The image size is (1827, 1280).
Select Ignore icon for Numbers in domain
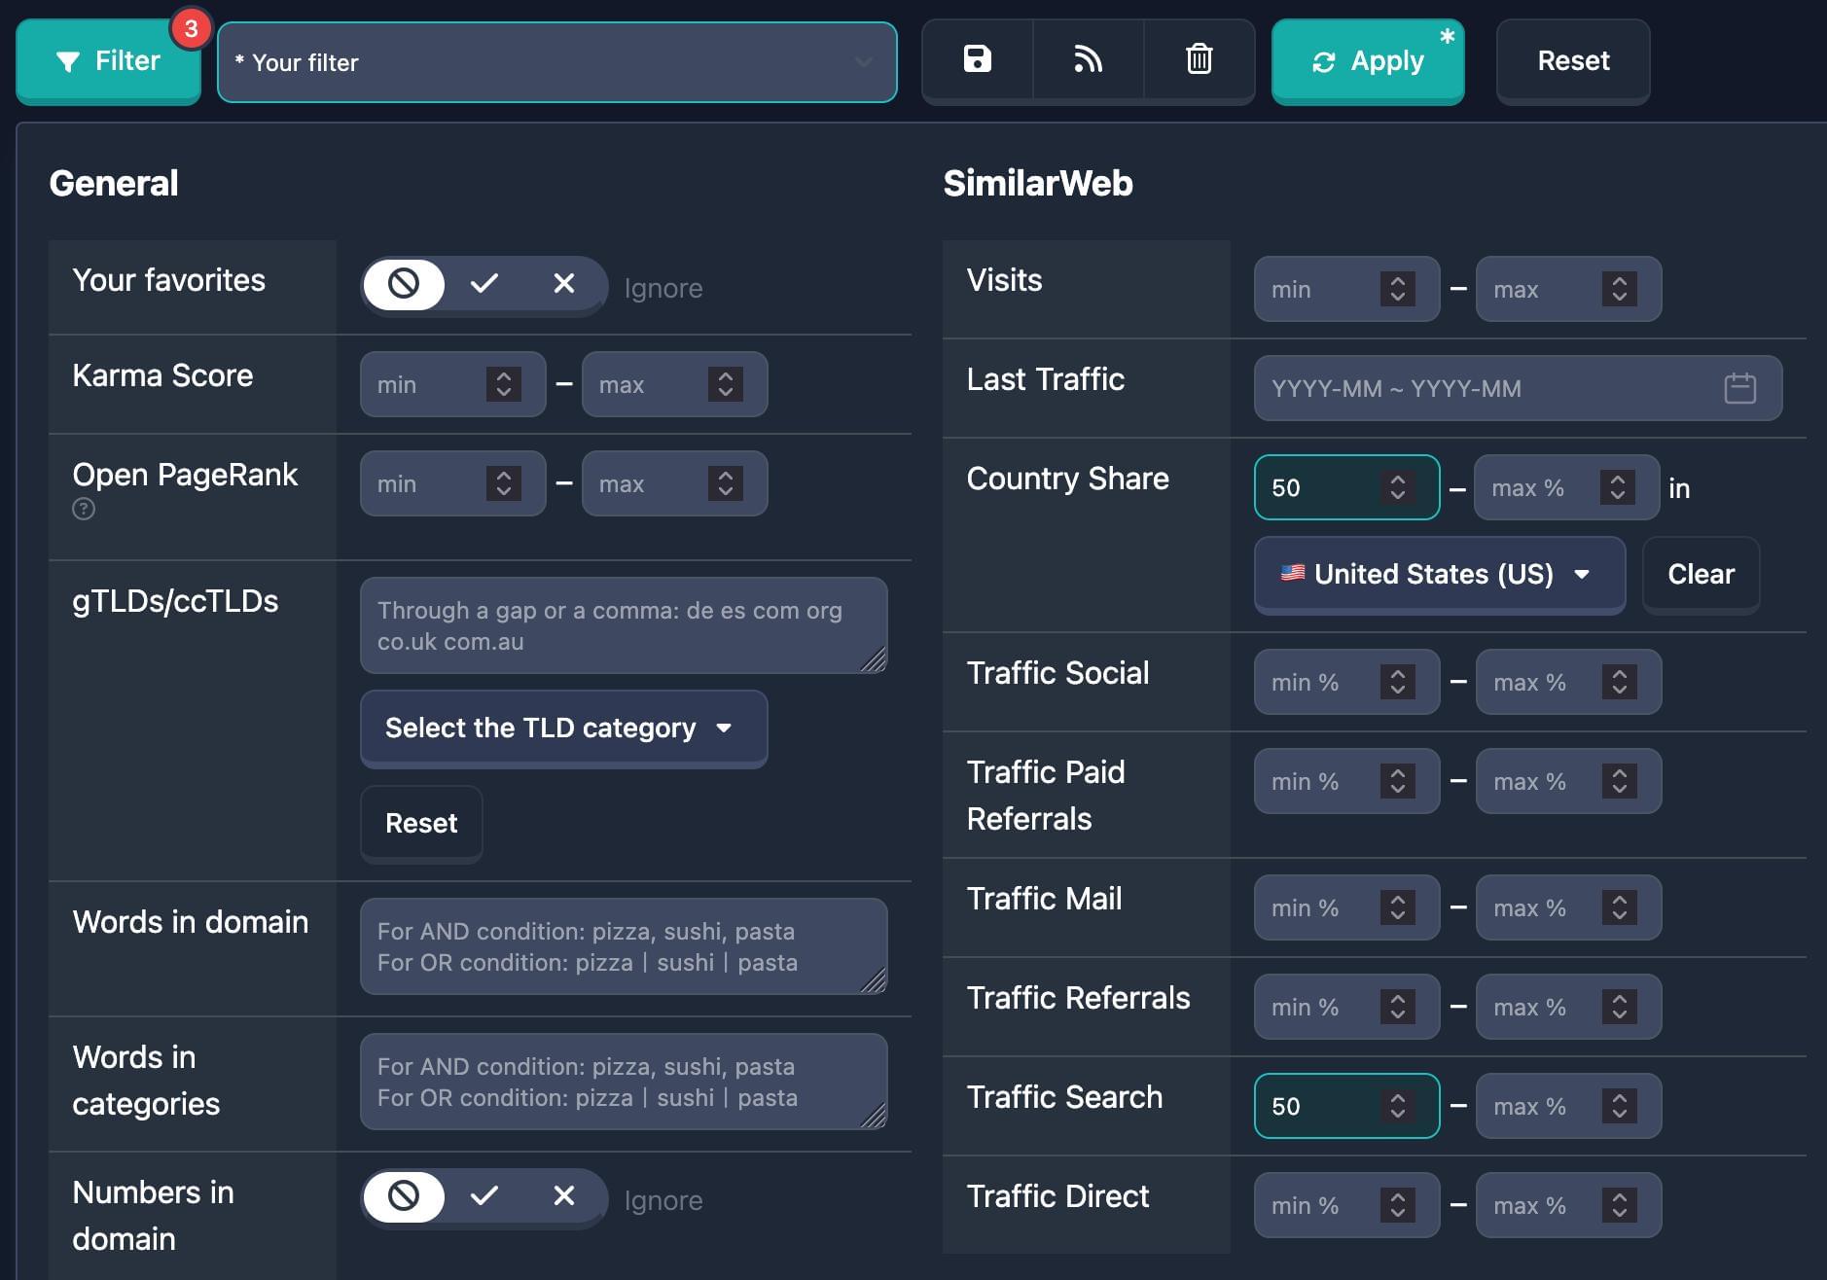point(404,1196)
